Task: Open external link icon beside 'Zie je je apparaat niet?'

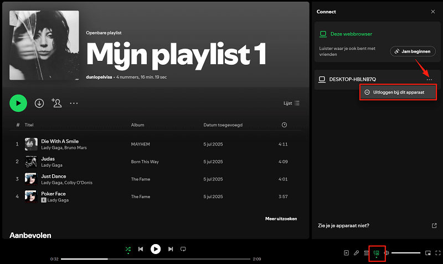Action: [x=434, y=226]
